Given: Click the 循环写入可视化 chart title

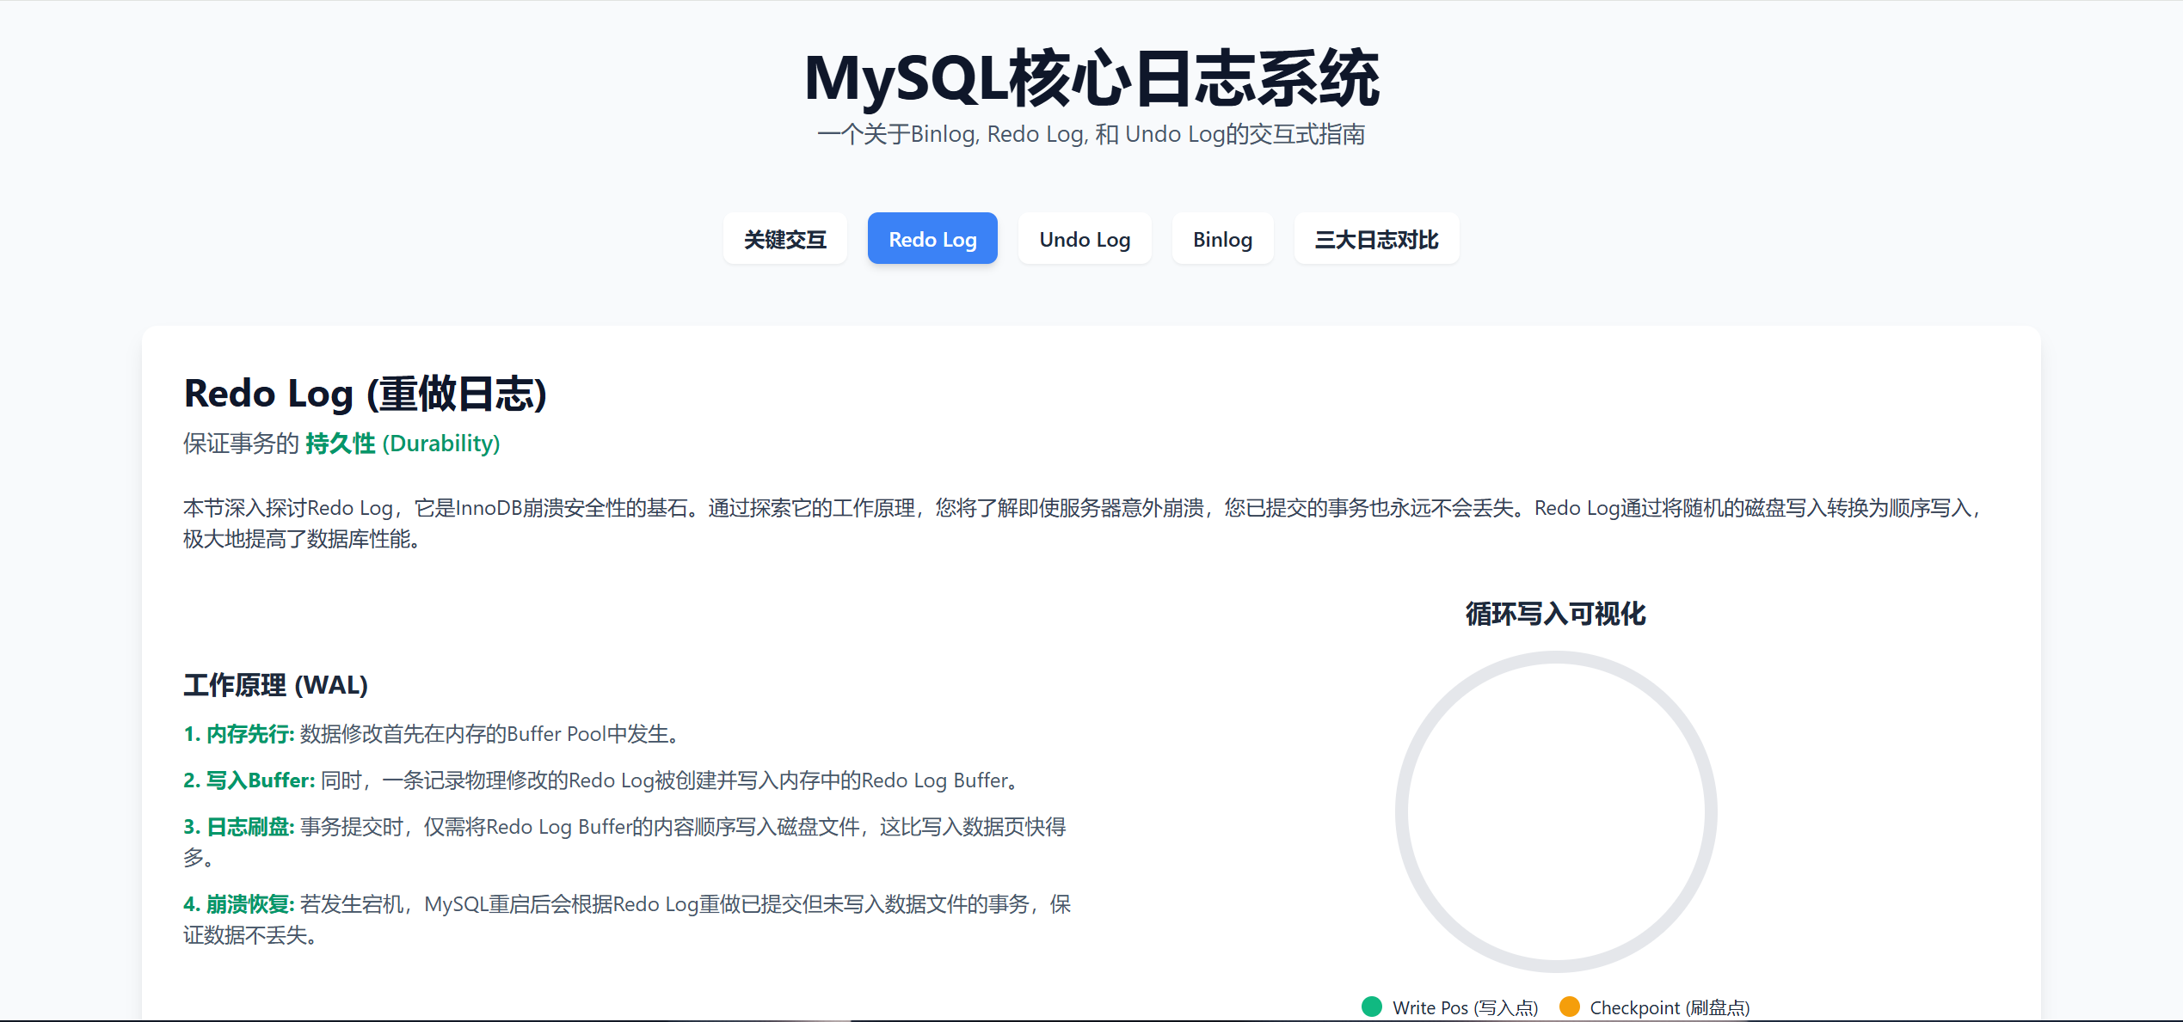Looking at the screenshot, I should coord(1555,614).
